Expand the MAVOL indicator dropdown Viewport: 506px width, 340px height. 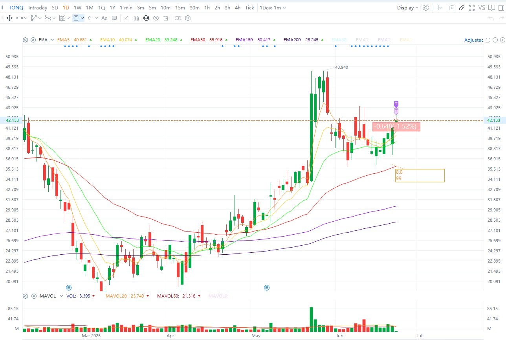coord(60,296)
